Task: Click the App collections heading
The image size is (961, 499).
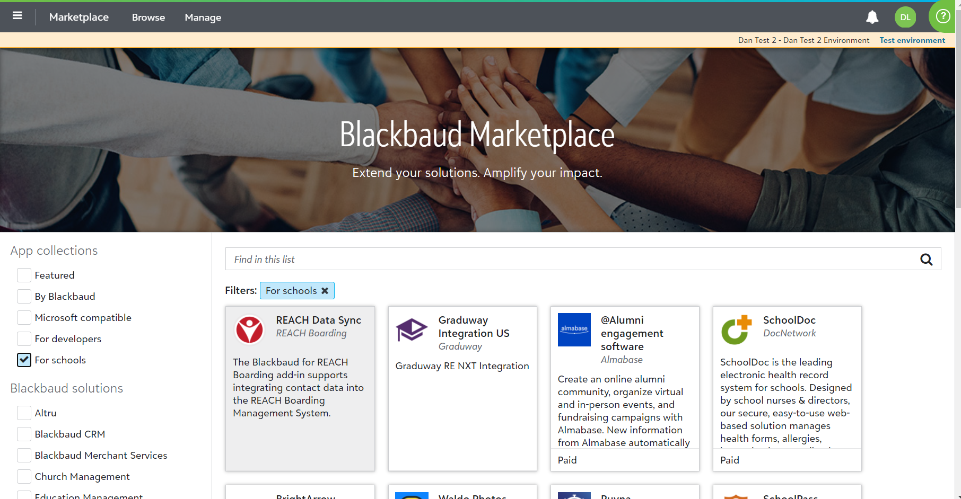Action: [x=54, y=251]
